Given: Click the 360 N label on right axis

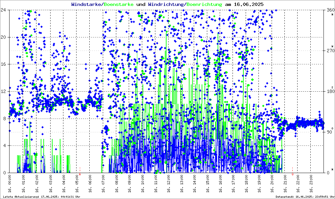Looking at the screenshot, I should 330,11.
